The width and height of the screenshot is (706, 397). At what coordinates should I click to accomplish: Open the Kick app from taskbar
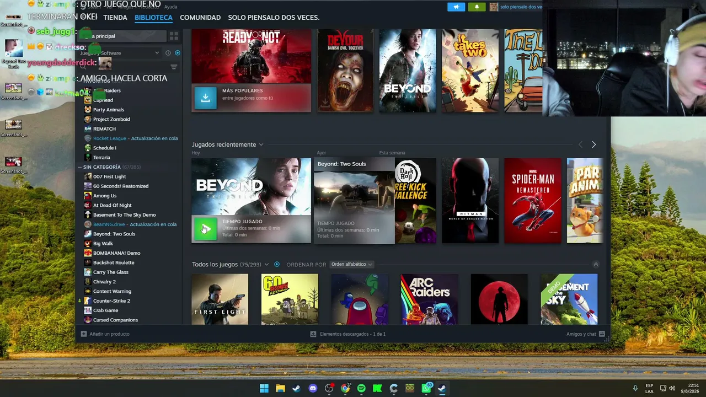coord(377,388)
